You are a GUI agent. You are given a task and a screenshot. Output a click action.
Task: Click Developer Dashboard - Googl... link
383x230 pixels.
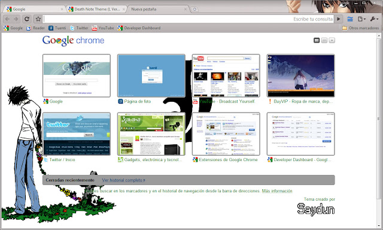[x=302, y=160]
